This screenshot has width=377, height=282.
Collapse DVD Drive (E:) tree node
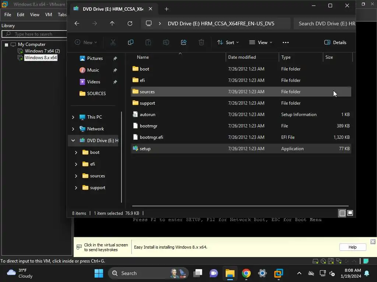[x=73, y=141]
